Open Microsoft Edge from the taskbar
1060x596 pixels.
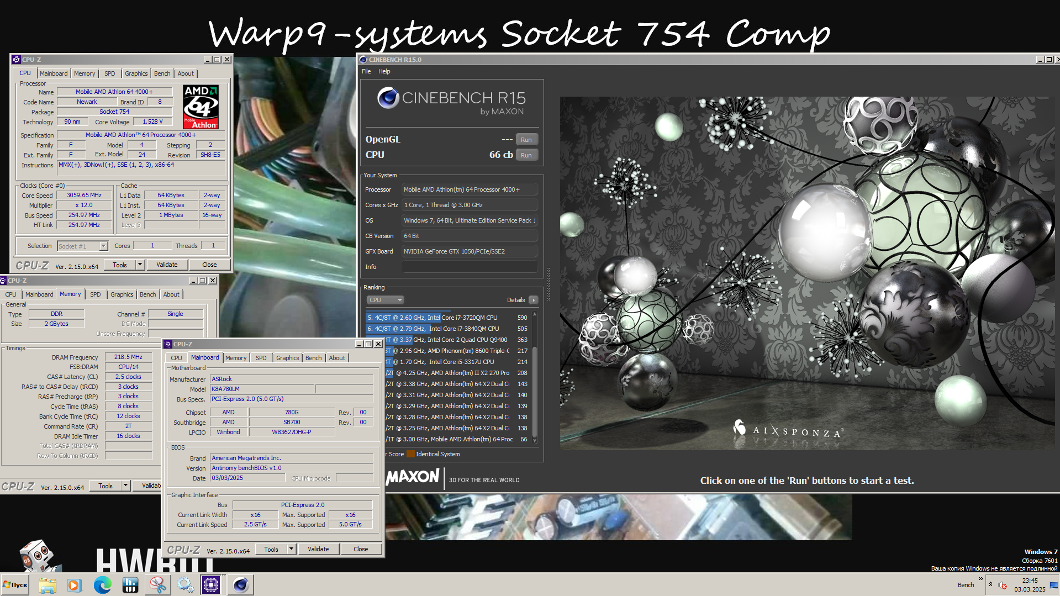(x=102, y=585)
